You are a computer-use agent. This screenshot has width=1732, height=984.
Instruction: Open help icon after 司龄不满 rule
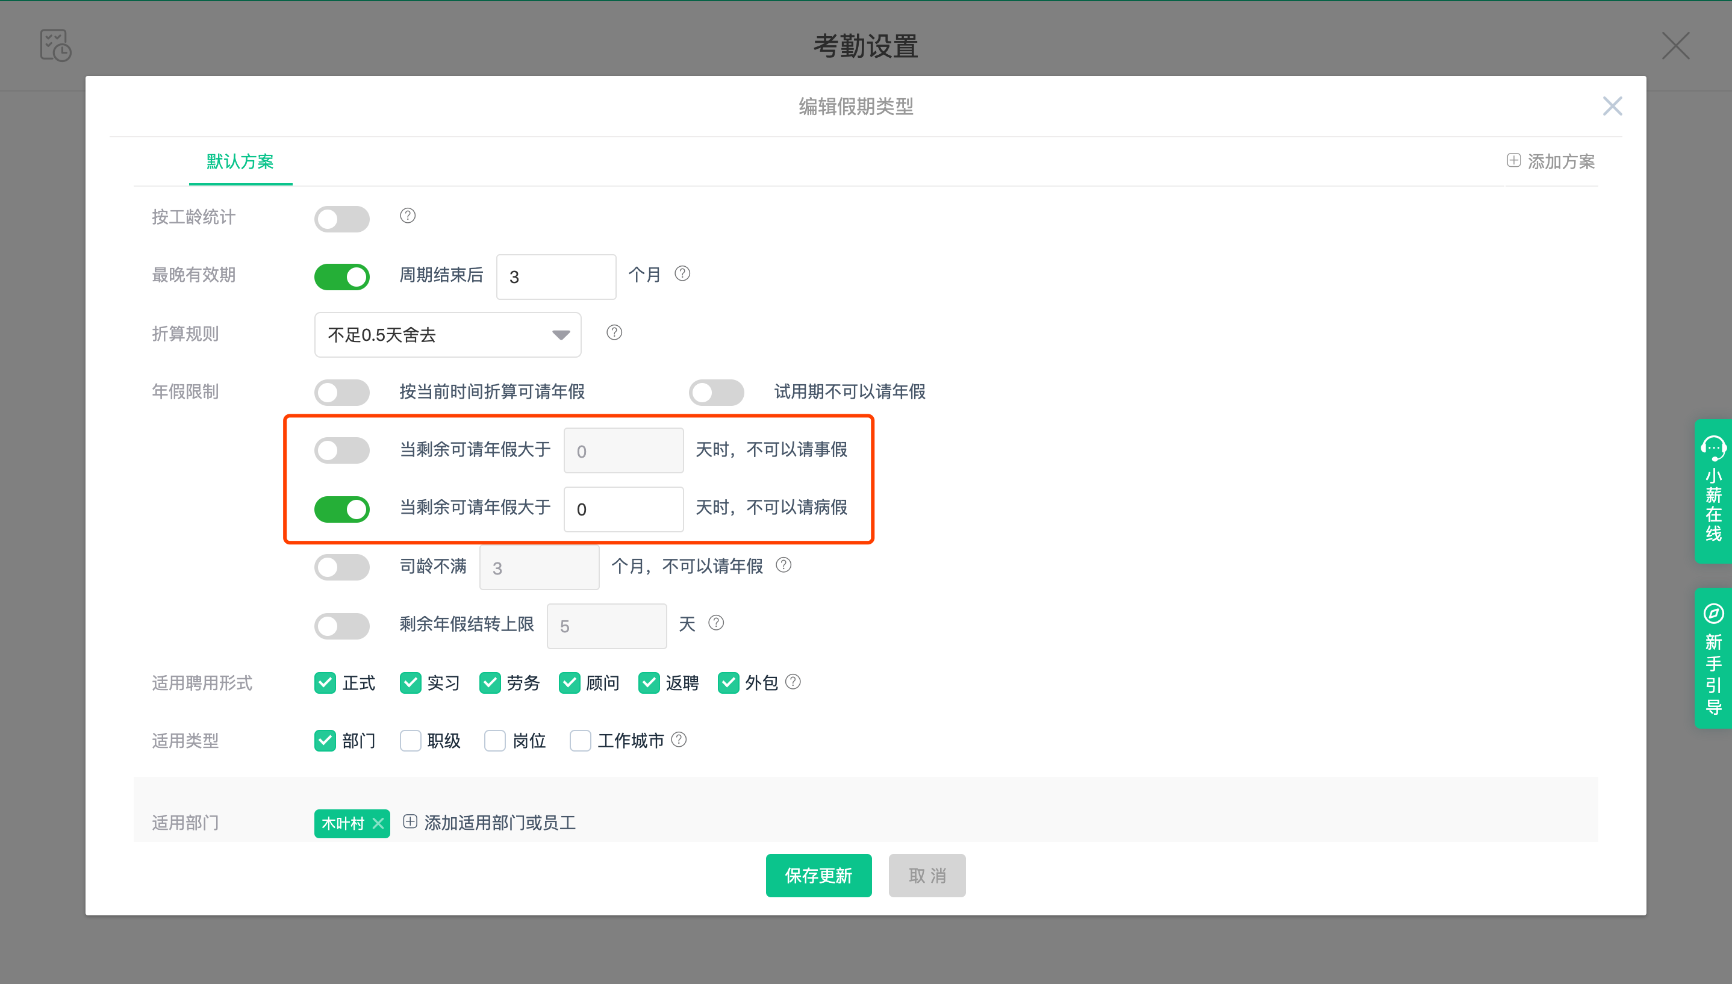point(783,565)
